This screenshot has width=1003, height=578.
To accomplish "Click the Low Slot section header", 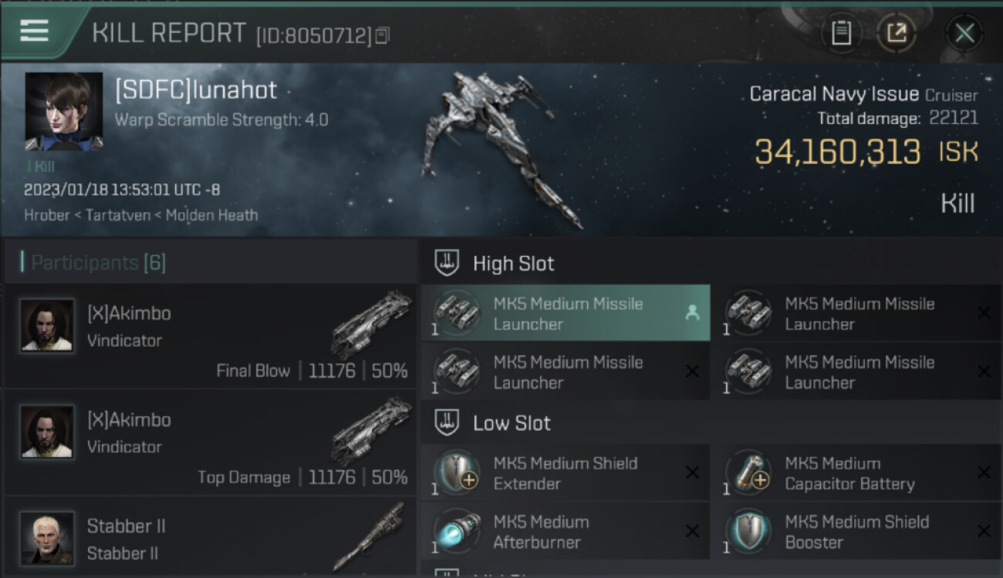I will [x=512, y=423].
